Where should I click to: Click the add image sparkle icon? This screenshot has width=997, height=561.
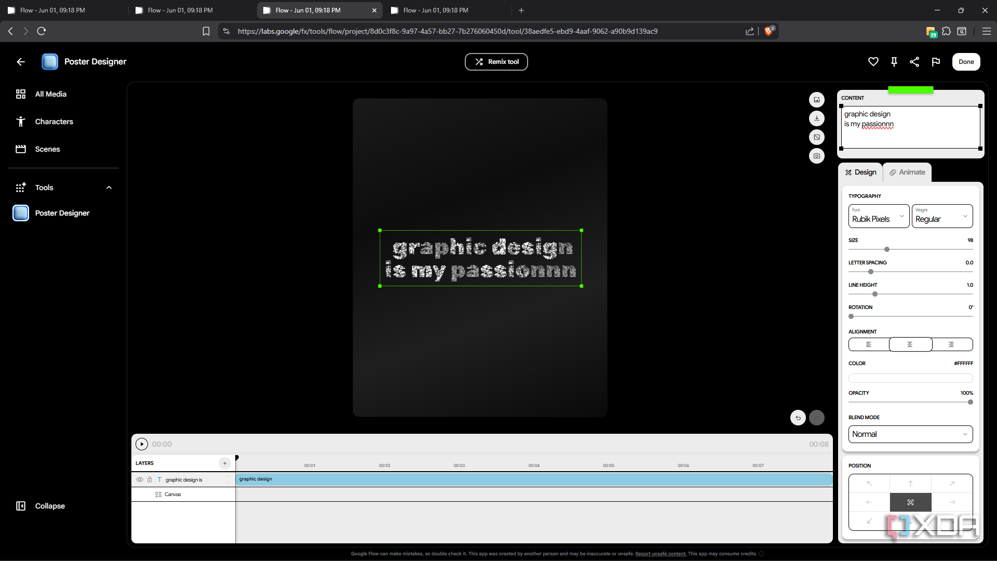click(x=817, y=100)
